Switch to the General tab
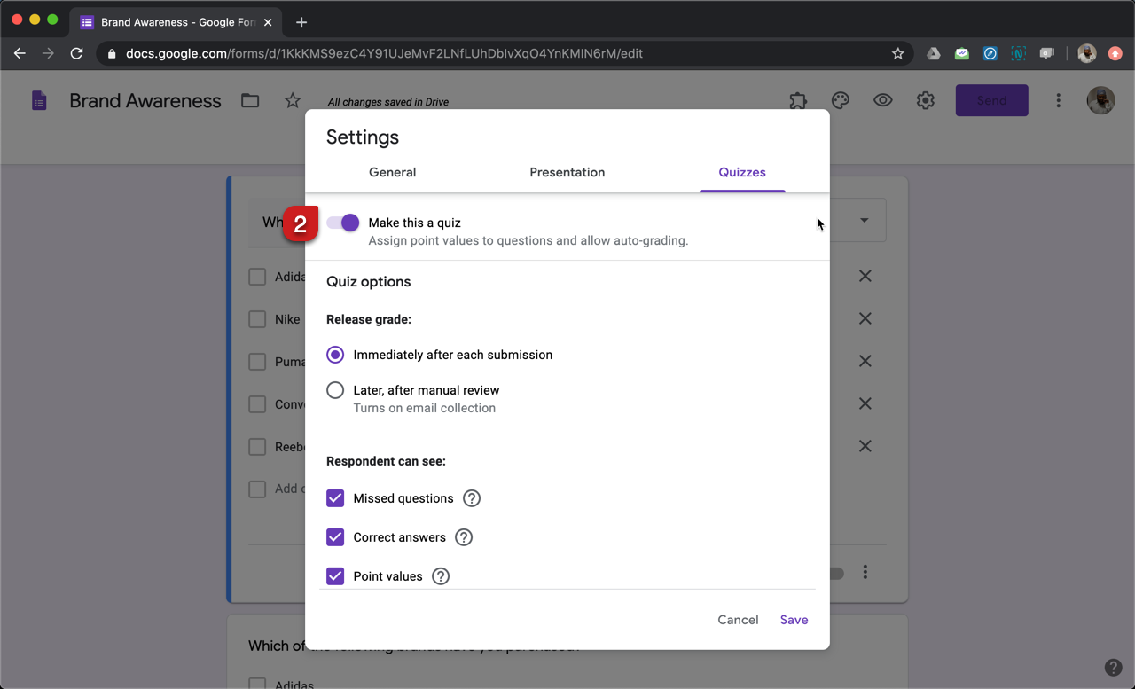This screenshot has width=1135, height=689. click(x=392, y=173)
